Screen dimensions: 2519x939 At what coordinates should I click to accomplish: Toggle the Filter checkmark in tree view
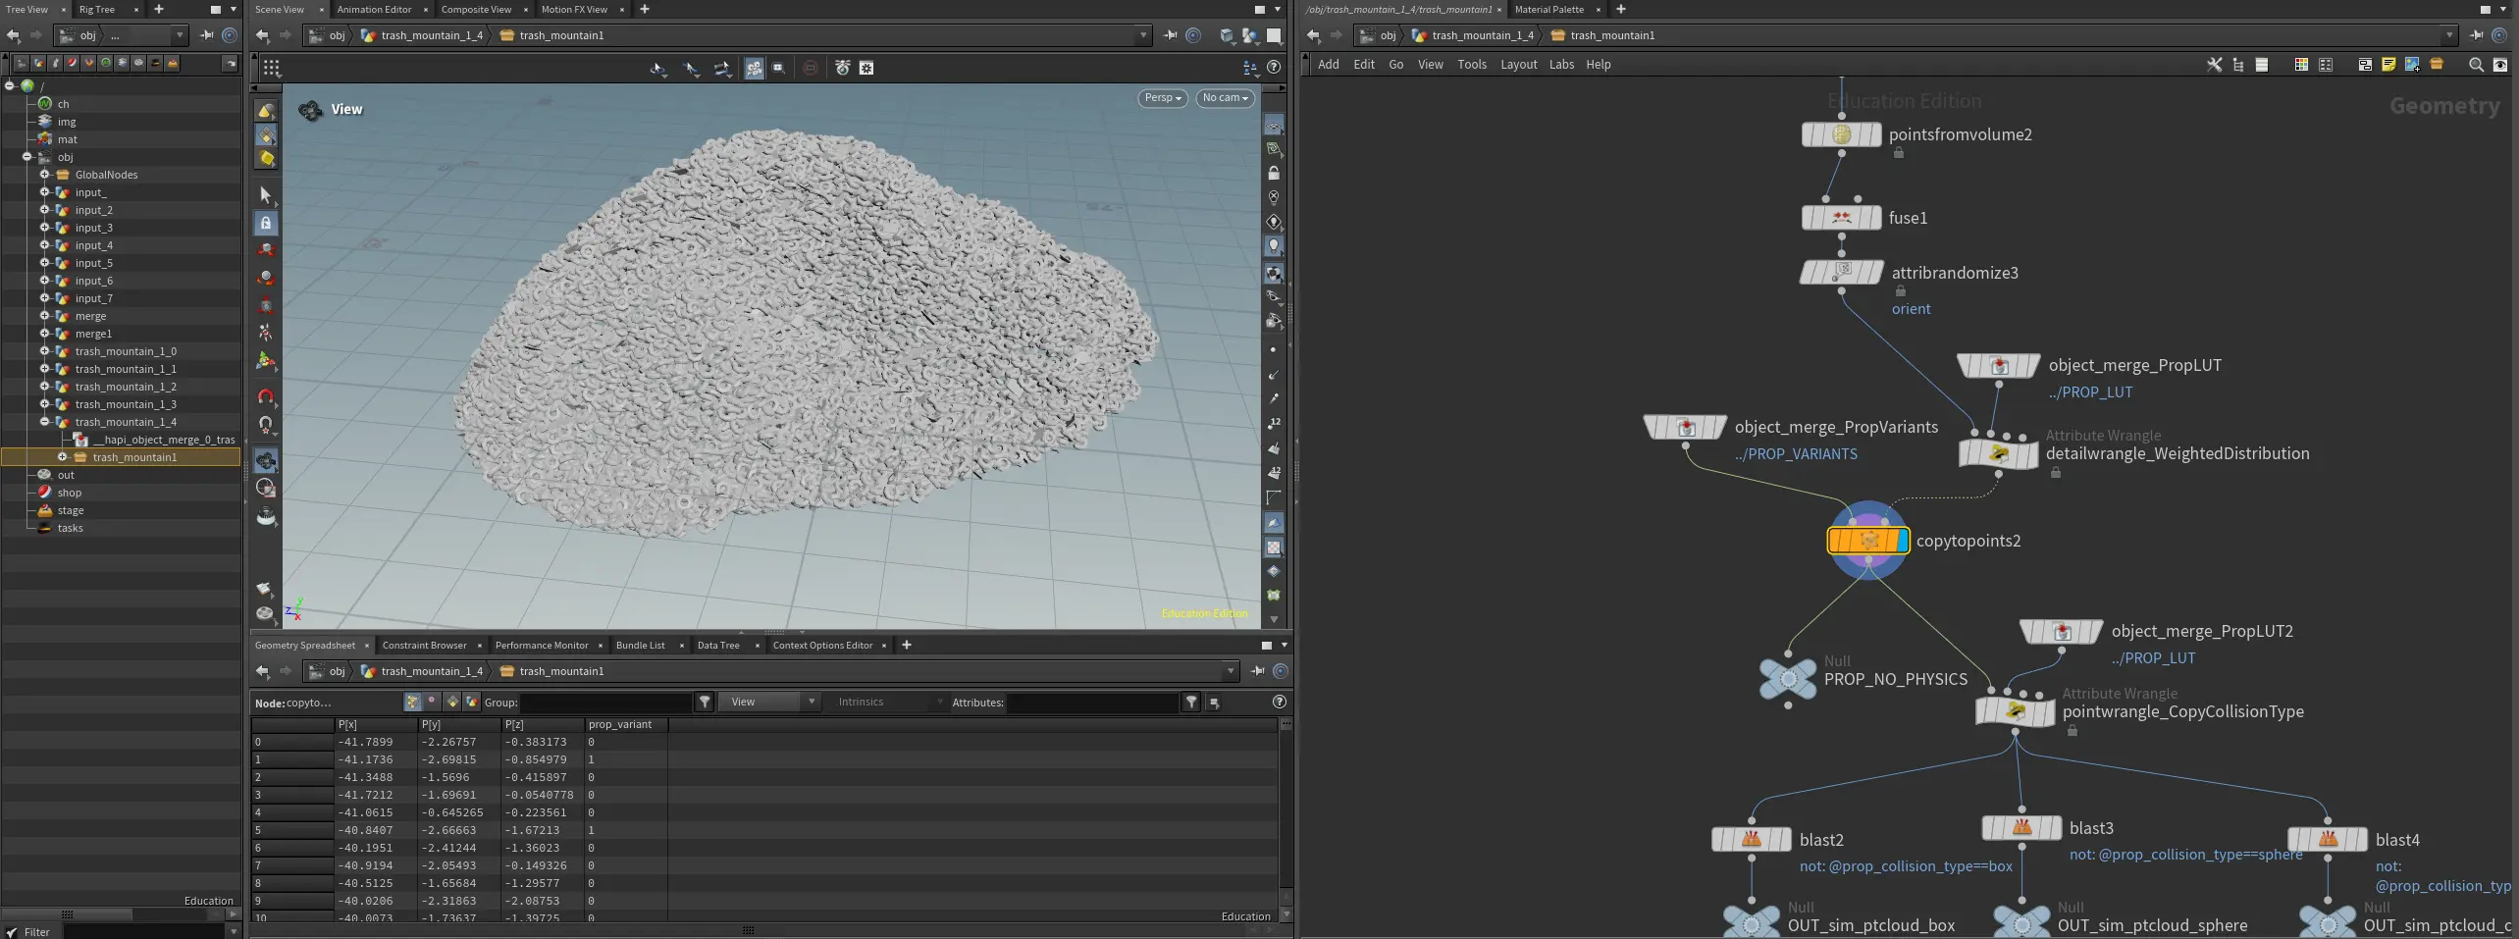coord(12,932)
